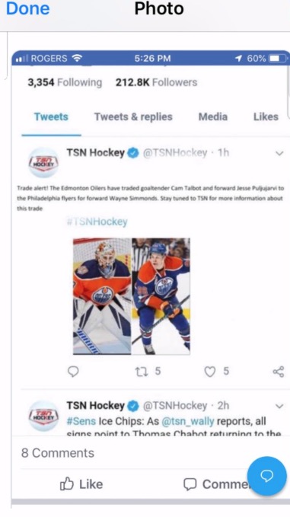Open the goaltender photo thumbnail
The height and width of the screenshot is (517, 290).
[x=102, y=296]
